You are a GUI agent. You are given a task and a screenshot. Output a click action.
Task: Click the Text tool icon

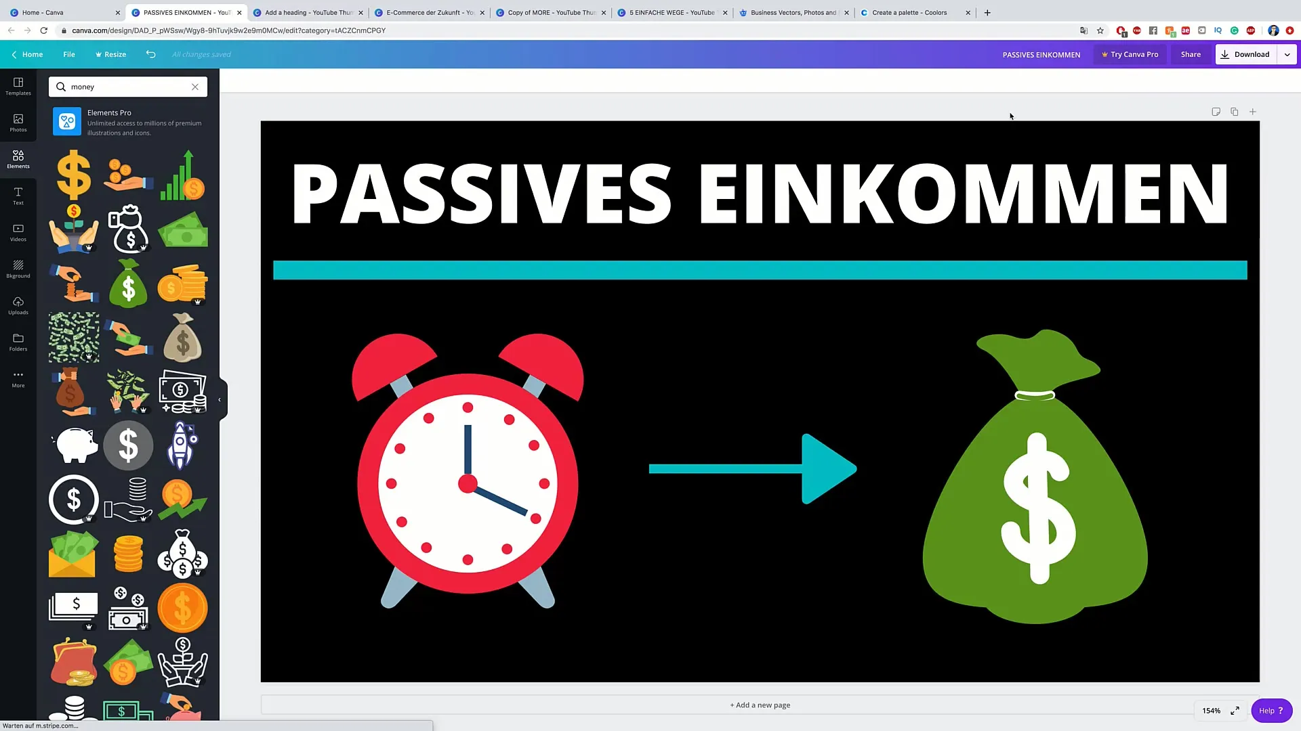18,192
